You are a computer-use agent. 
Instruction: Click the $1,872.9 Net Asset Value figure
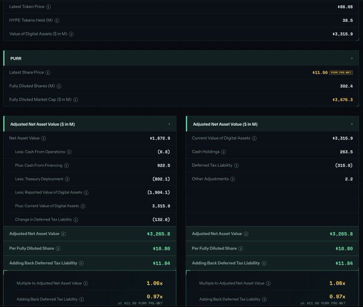pyautogui.click(x=160, y=139)
